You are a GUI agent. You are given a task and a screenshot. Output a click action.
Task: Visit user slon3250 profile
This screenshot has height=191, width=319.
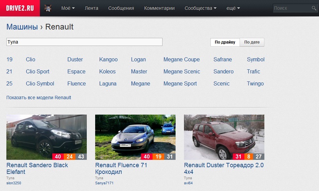point(14,183)
